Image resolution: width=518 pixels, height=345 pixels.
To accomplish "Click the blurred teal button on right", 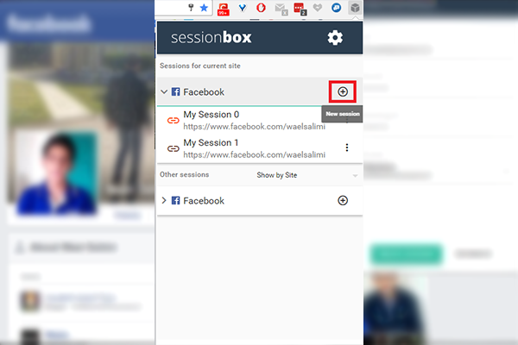I will (406, 254).
